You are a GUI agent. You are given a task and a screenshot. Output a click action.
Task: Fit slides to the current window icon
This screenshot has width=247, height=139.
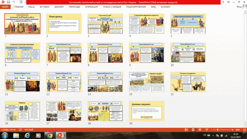(244, 130)
